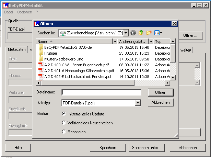This screenshot has width=211, height=158.
Task: Open the view menu icon
Action: (x=158, y=33)
